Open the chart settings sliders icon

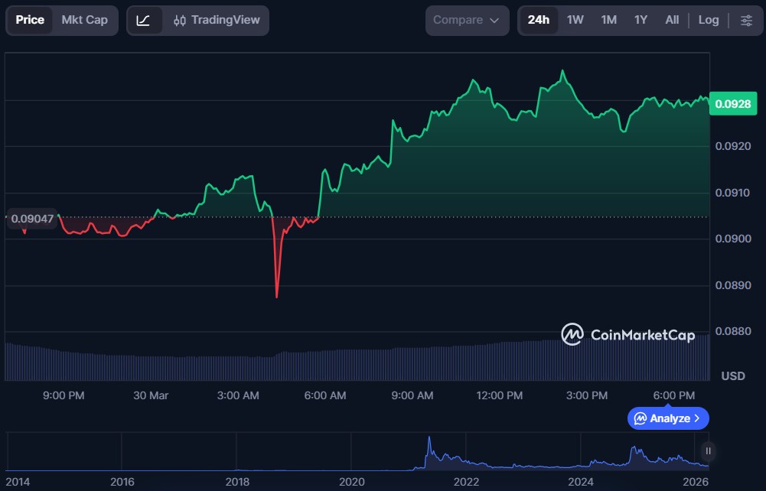746,20
